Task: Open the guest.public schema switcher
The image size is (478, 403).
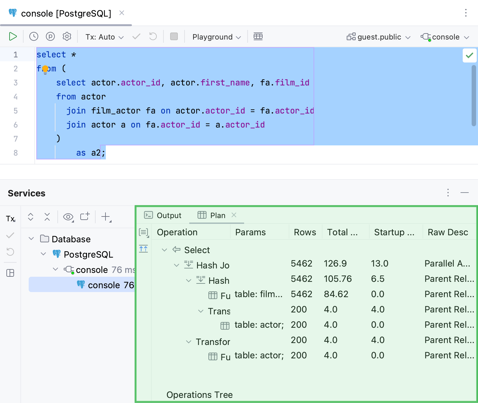Action: click(x=378, y=37)
